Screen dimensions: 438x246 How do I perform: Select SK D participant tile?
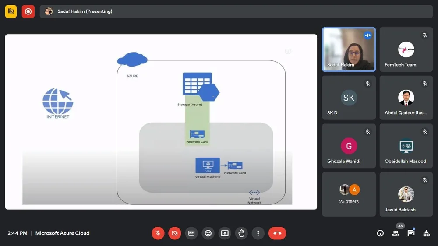click(x=349, y=98)
